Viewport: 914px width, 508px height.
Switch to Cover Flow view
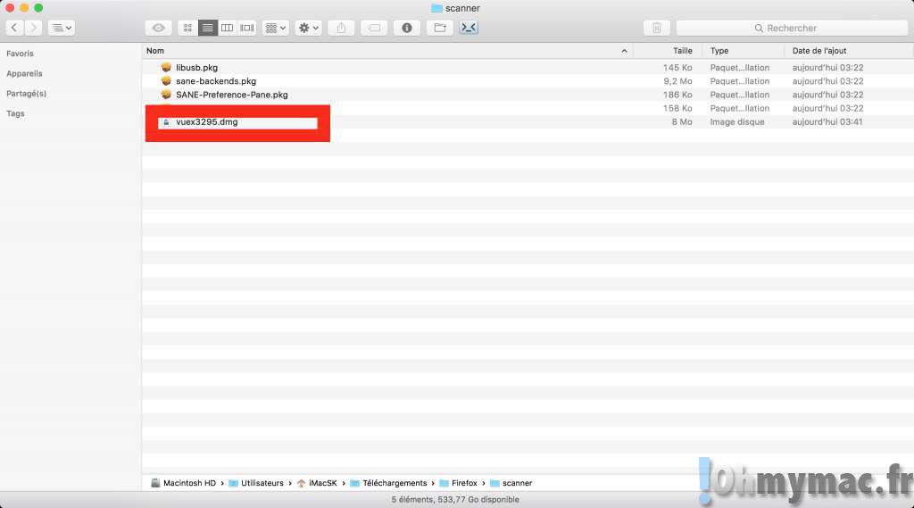coord(247,28)
